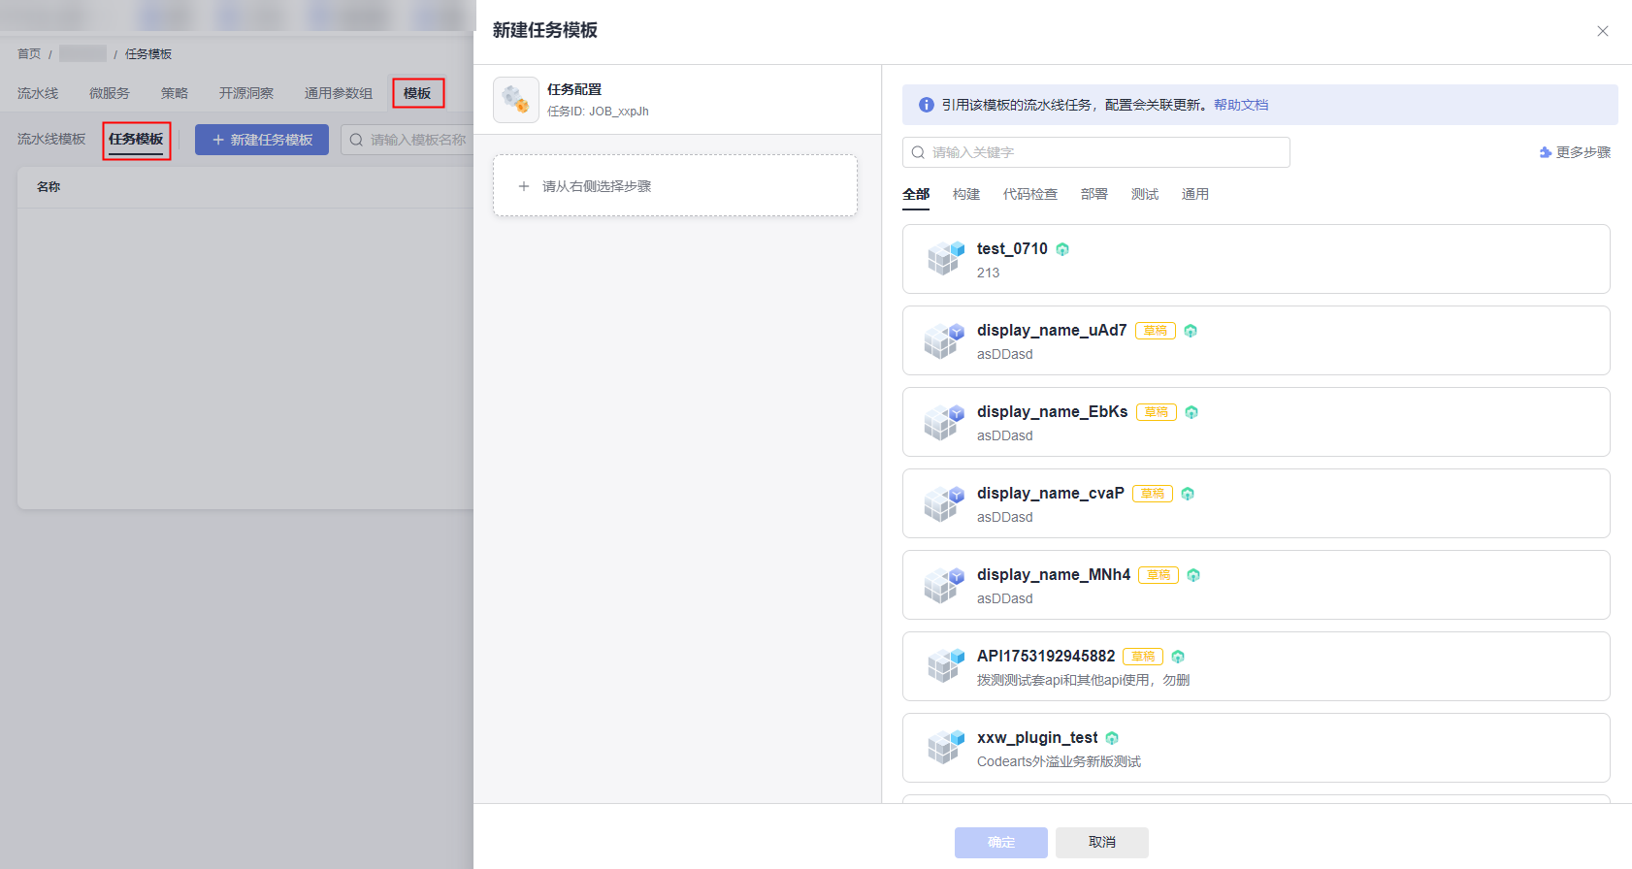Click the green badge icon beside display_name_EbKs
Screen dimensions: 1632x869
pos(1191,412)
